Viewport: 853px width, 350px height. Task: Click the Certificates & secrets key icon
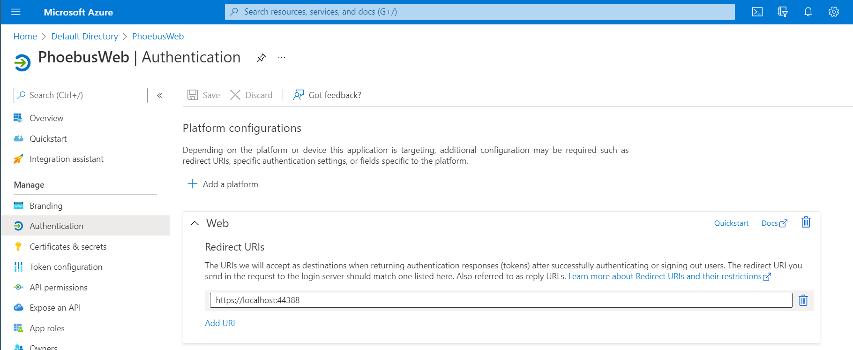click(x=18, y=246)
